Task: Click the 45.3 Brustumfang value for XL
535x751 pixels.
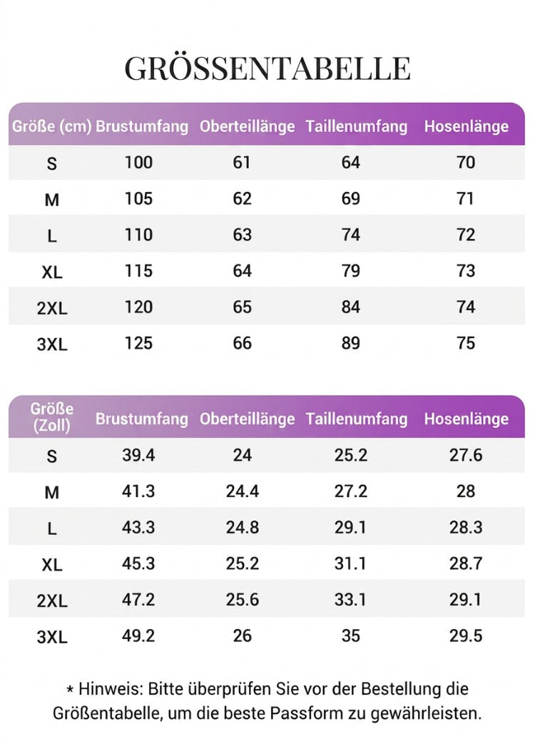Action: (x=138, y=563)
